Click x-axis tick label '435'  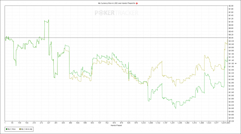[x=63, y=123]
